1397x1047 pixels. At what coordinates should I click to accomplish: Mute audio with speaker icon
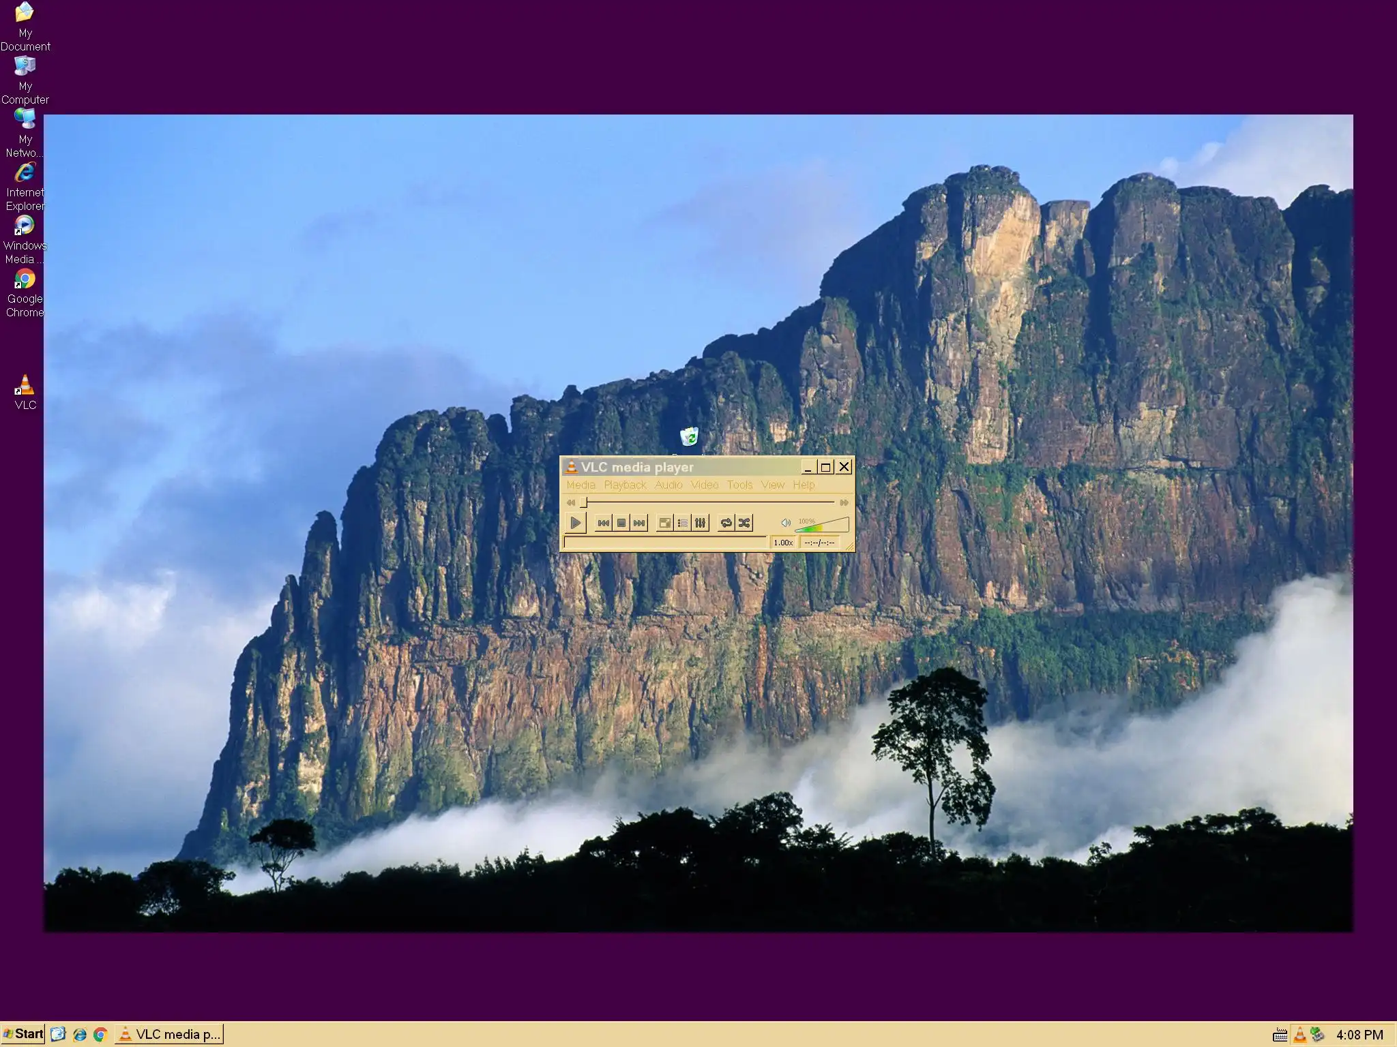pyautogui.click(x=786, y=523)
